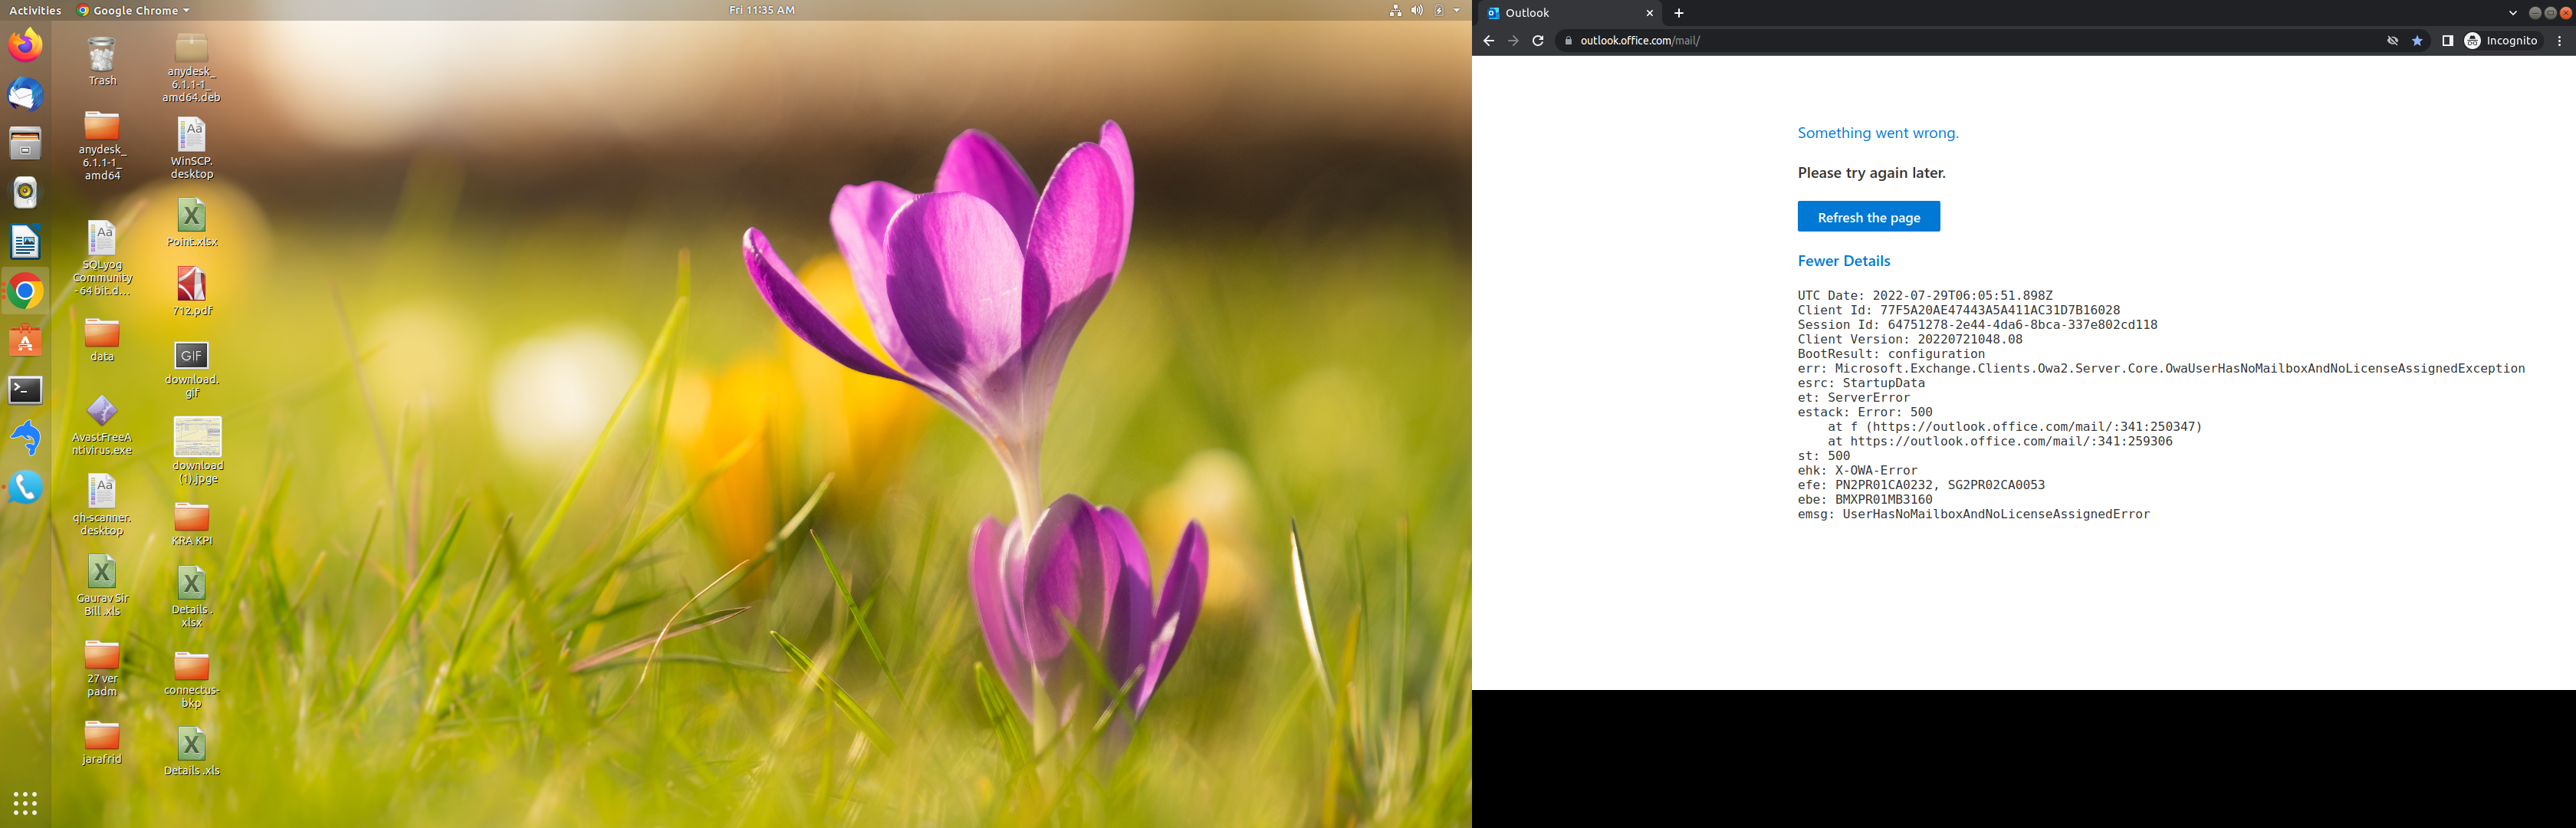Click the bookmark star icon

point(2417,41)
